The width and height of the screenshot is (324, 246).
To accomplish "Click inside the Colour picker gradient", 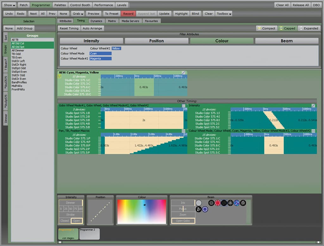I will click(x=142, y=212).
